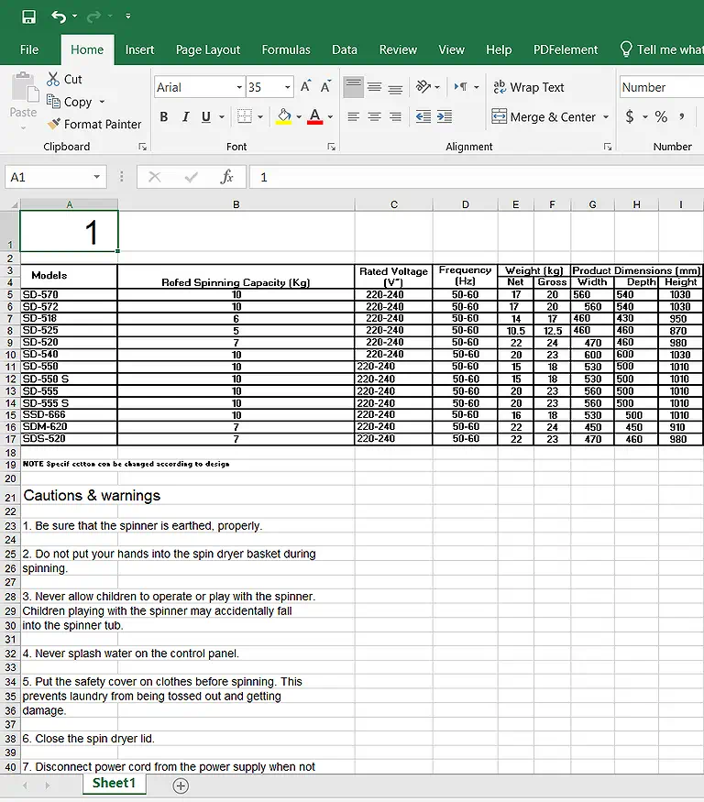This screenshot has width=704, height=802.
Task: Switch to the Review tab
Action: click(x=398, y=49)
